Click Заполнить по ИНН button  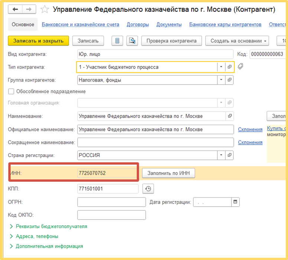tap(169, 173)
